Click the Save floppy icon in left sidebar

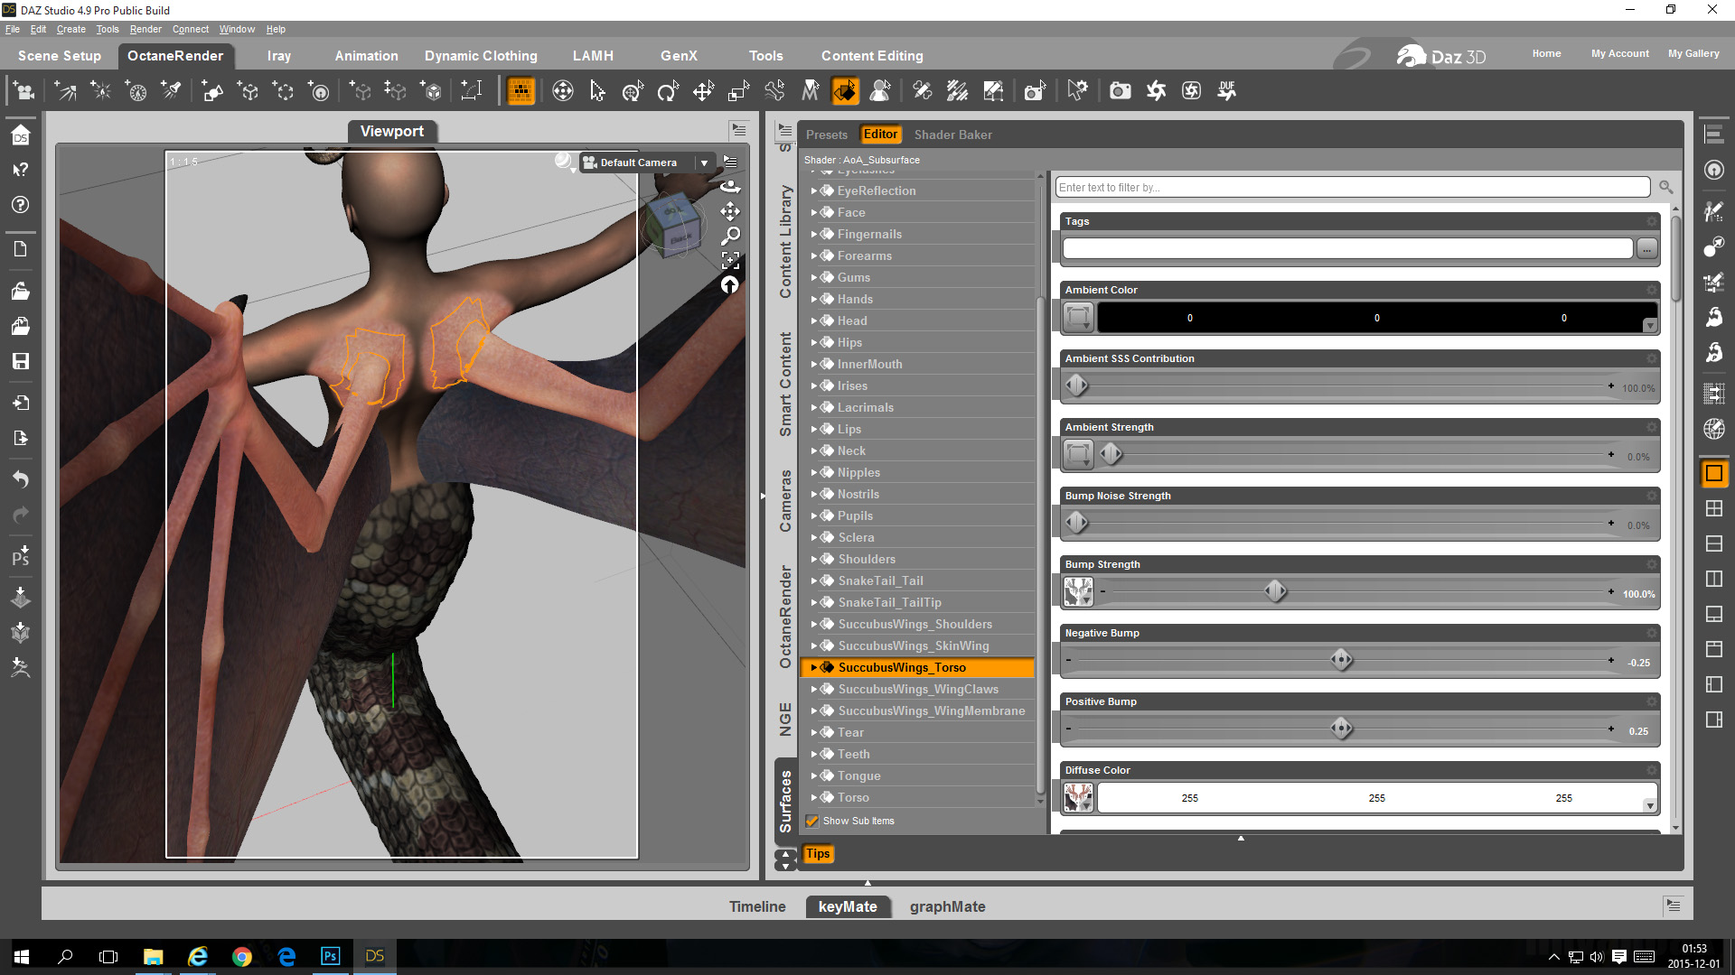click(x=20, y=361)
